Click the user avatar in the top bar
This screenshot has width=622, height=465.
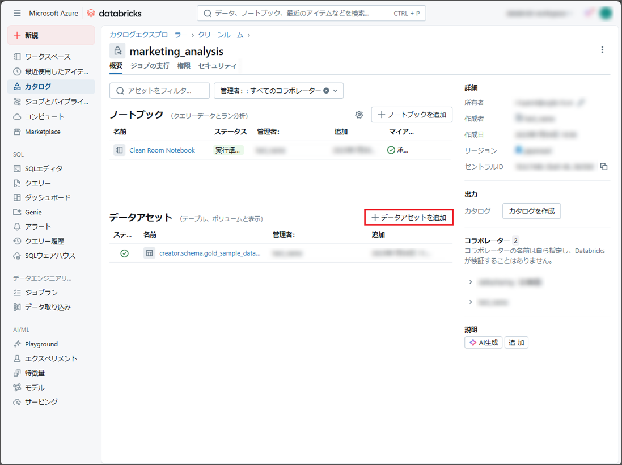coord(606,13)
